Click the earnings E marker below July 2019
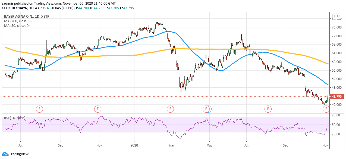This screenshot has height=159, width=346. (39, 109)
